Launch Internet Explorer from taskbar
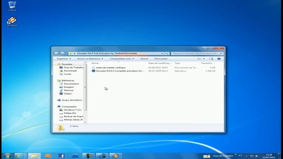The width and height of the screenshot is (283, 159). click(20, 156)
